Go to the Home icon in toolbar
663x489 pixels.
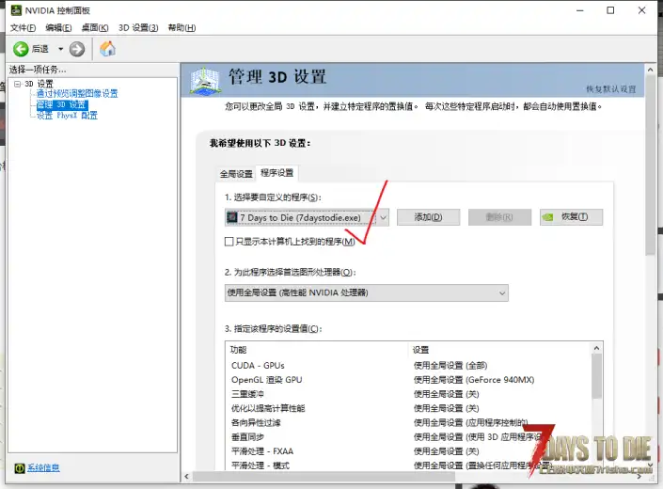click(107, 49)
